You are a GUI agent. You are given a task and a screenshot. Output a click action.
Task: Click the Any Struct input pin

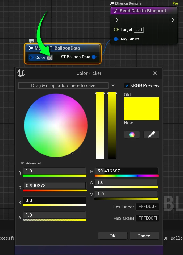point(116,39)
